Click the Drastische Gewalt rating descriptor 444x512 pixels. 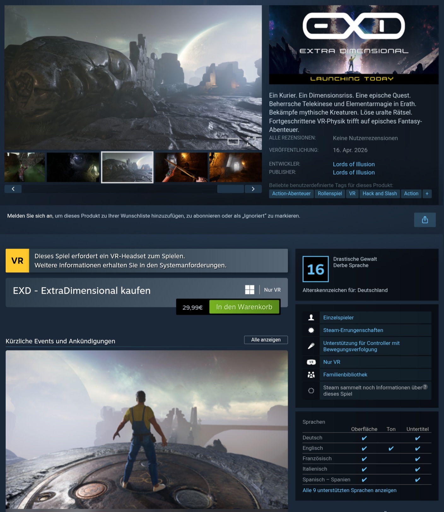tap(355, 259)
